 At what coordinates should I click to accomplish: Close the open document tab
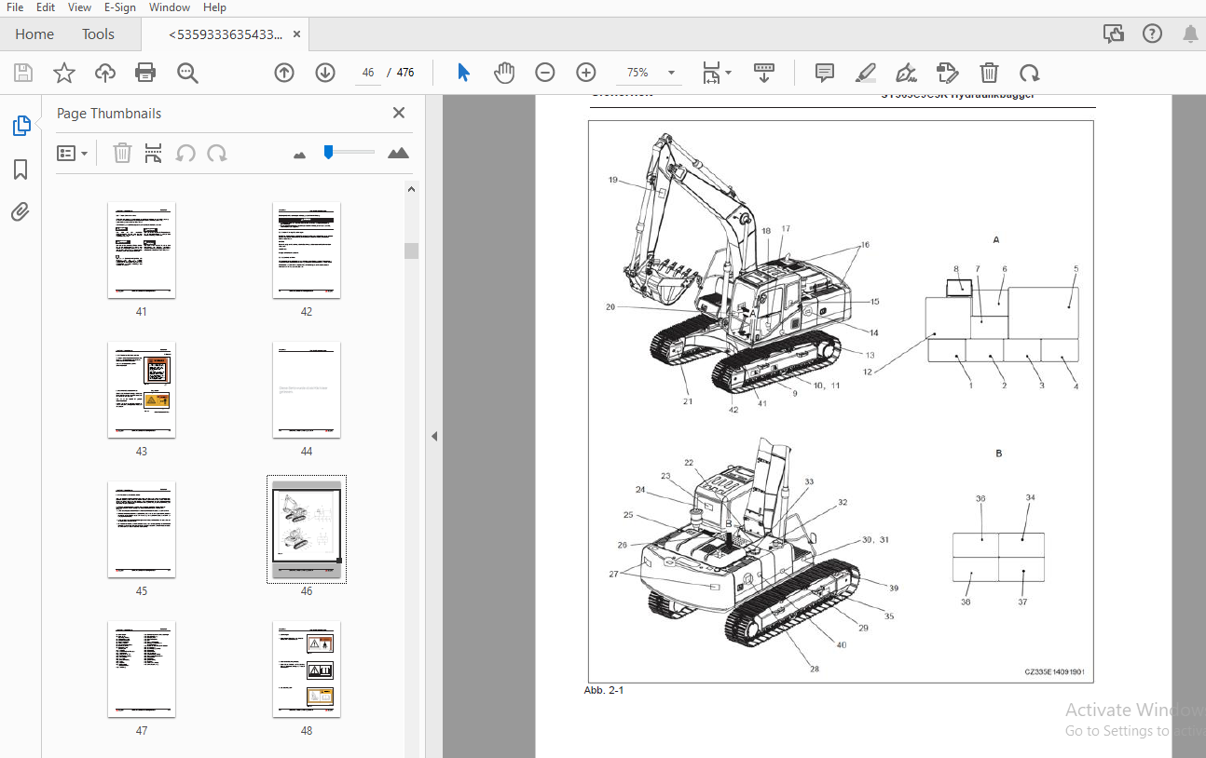click(x=296, y=34)
